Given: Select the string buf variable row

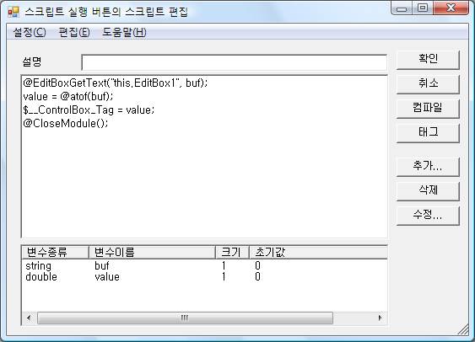Looking at the screenshot, I should [x=204, y=266].
